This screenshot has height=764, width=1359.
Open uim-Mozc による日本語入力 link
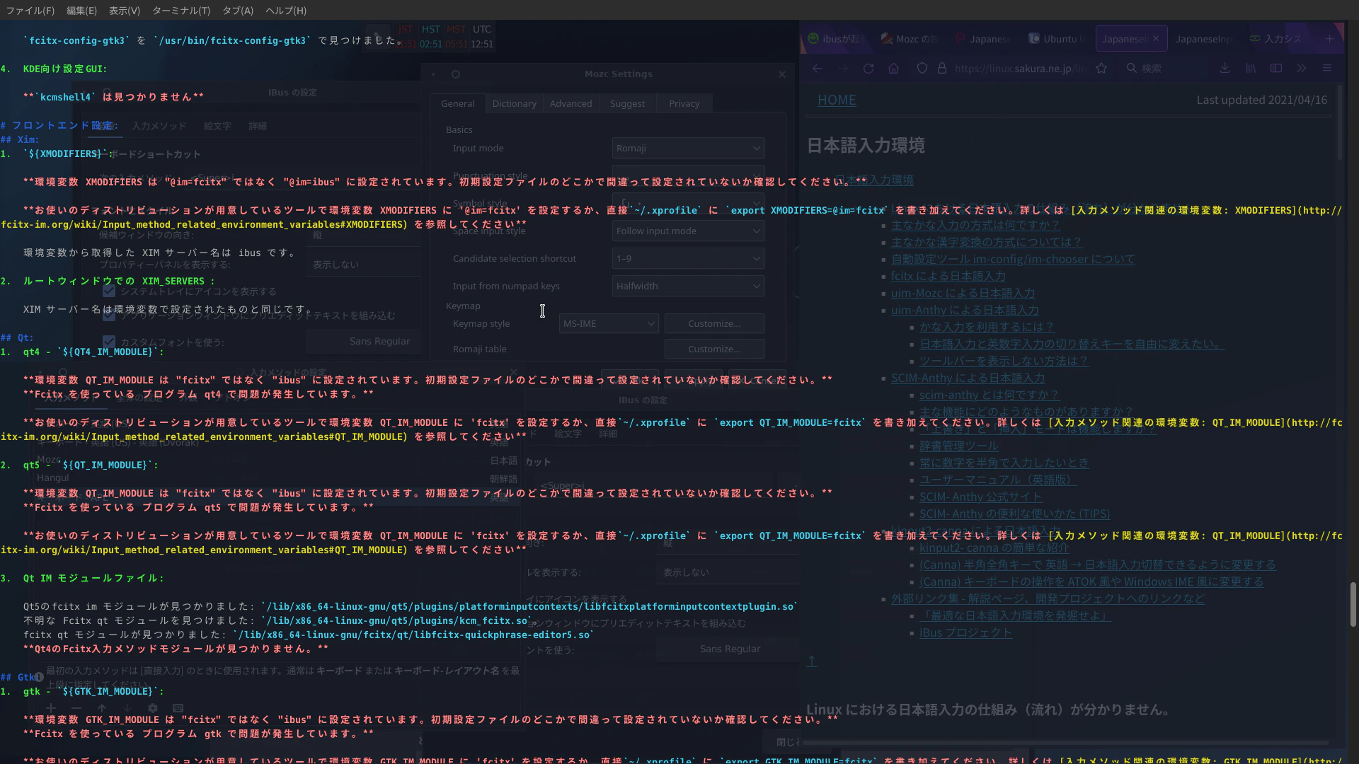[x=963, y=294]
